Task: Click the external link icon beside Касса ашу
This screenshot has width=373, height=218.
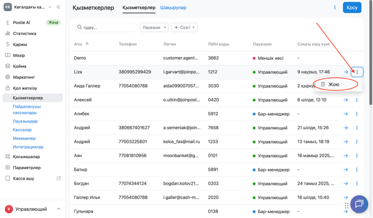Action: point(58,178)
